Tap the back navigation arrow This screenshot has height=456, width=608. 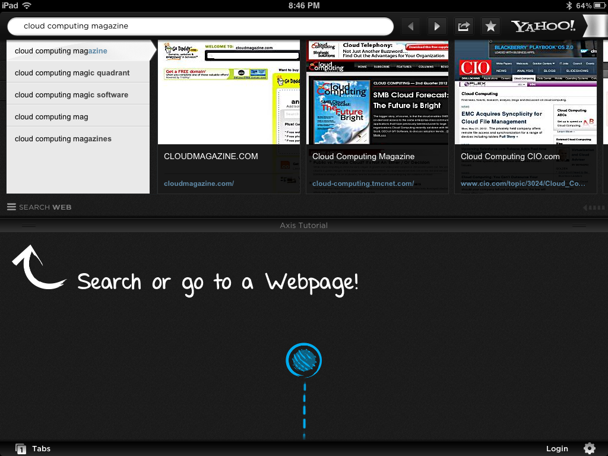click(410, 26)
